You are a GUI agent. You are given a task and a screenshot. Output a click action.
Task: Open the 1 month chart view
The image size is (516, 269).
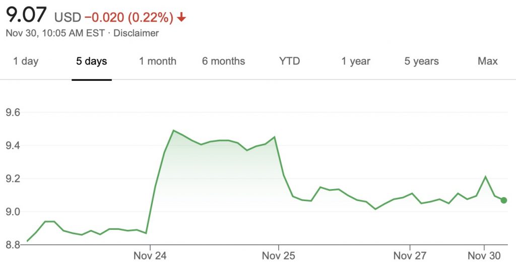tap(158, 61)
